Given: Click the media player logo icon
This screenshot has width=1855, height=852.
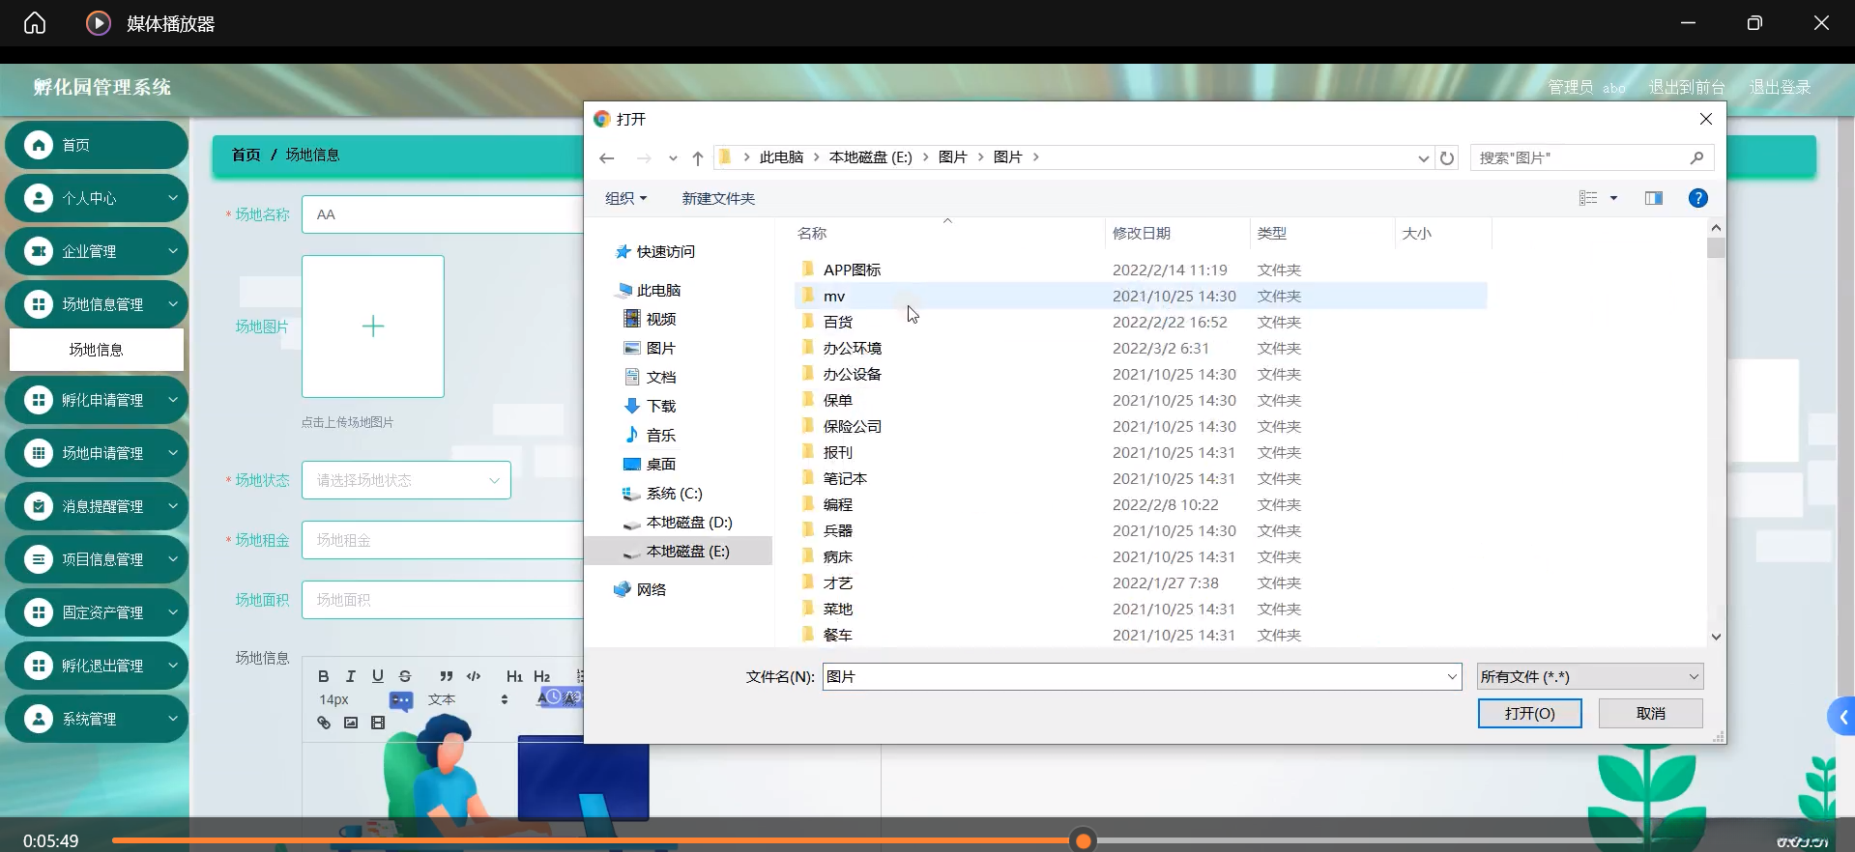Looking at the screenshot, I should tap(99, 23).
